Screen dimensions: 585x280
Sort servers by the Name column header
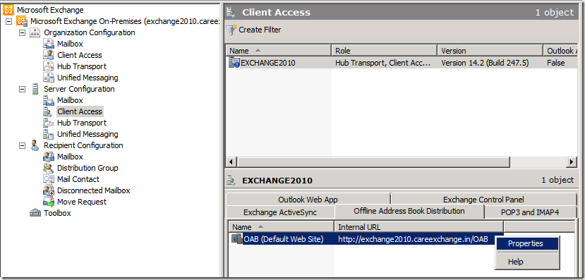278,51
